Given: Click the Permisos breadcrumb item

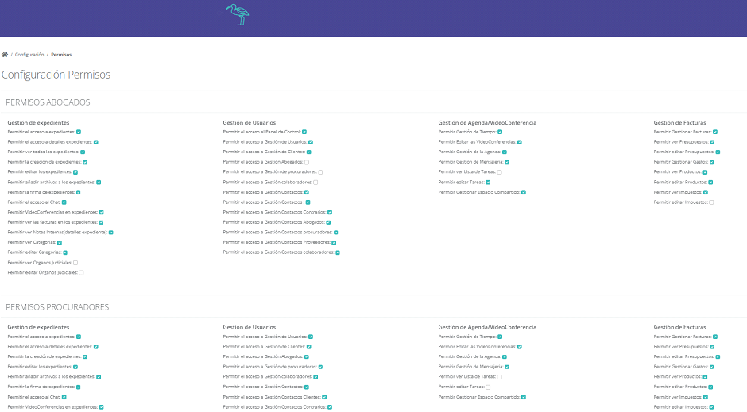Looking at the screenshot, I should coord(61,55).
